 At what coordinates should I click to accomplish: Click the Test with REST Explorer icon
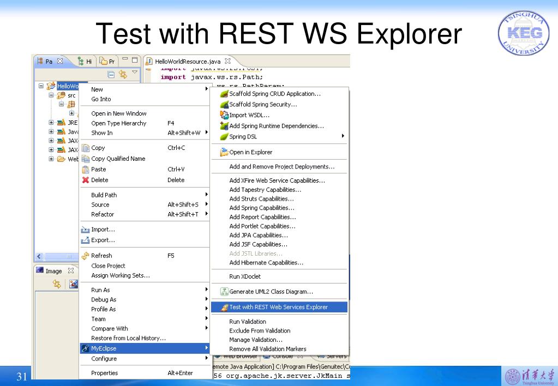[224, 307]
